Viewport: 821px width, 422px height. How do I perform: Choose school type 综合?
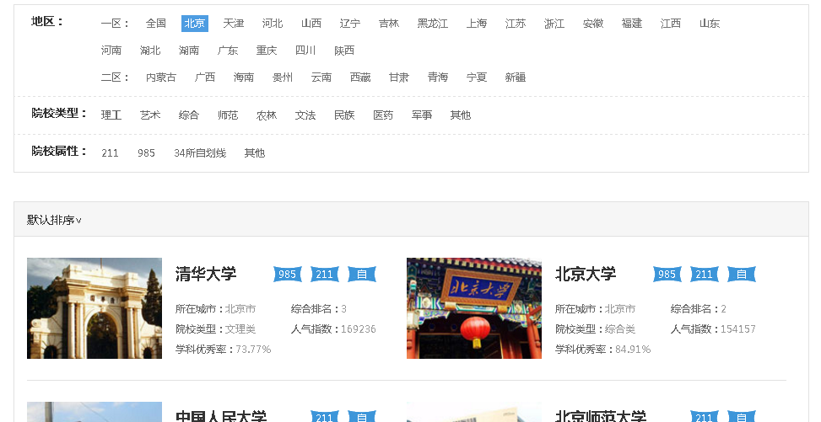coord(188,115)
